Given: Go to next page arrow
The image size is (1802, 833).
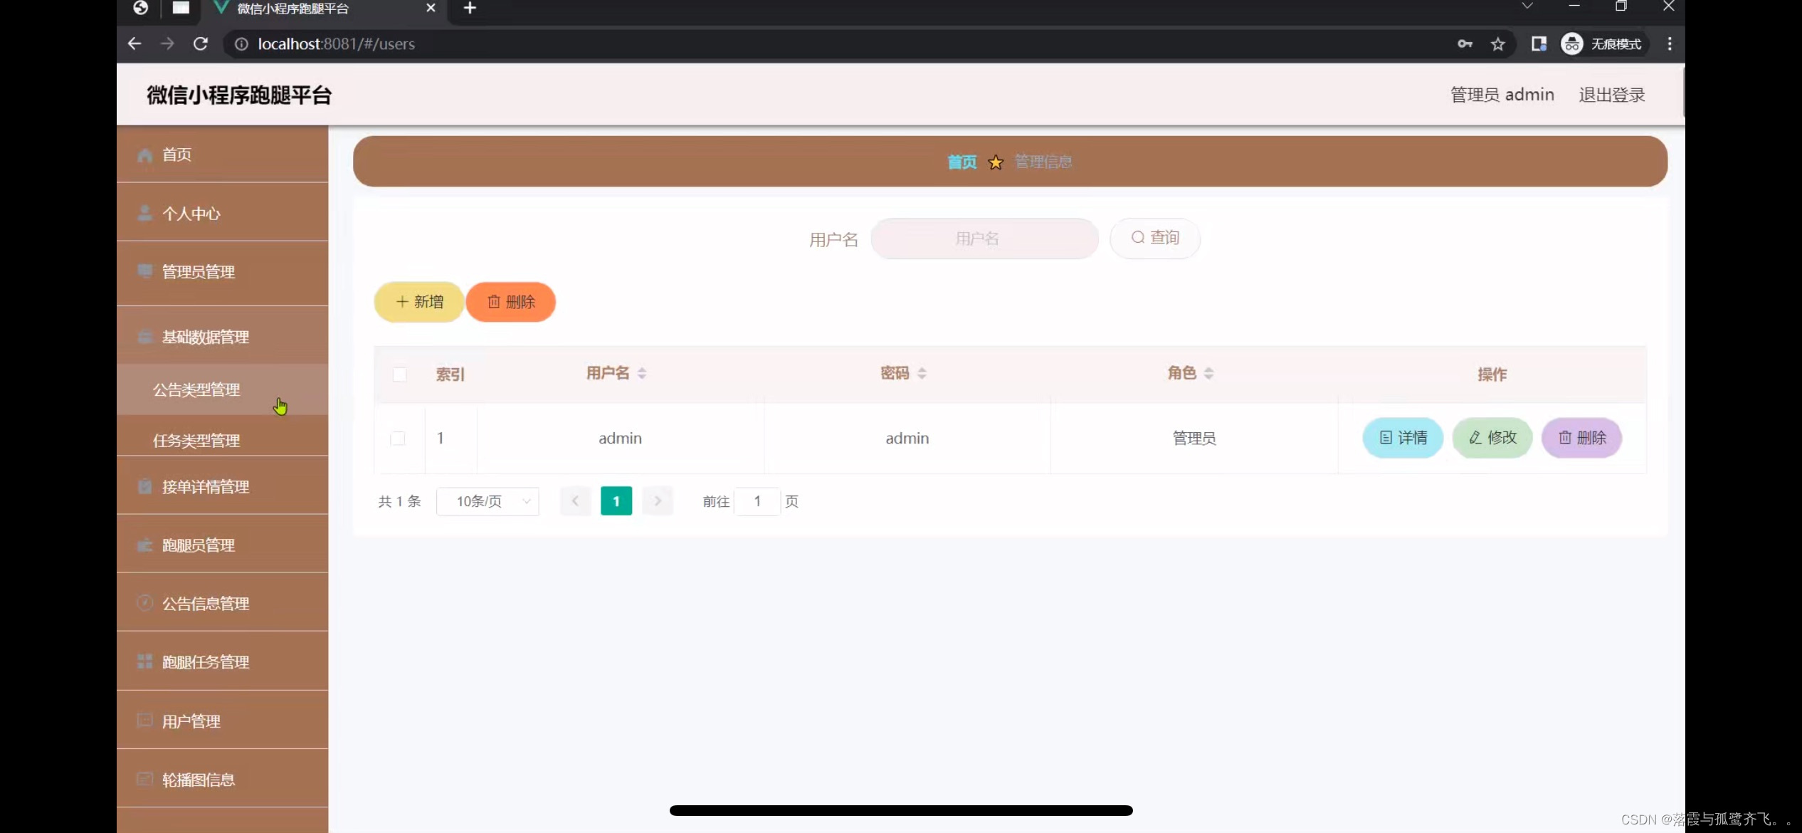Looking at the screenshot, I should 658,502.
